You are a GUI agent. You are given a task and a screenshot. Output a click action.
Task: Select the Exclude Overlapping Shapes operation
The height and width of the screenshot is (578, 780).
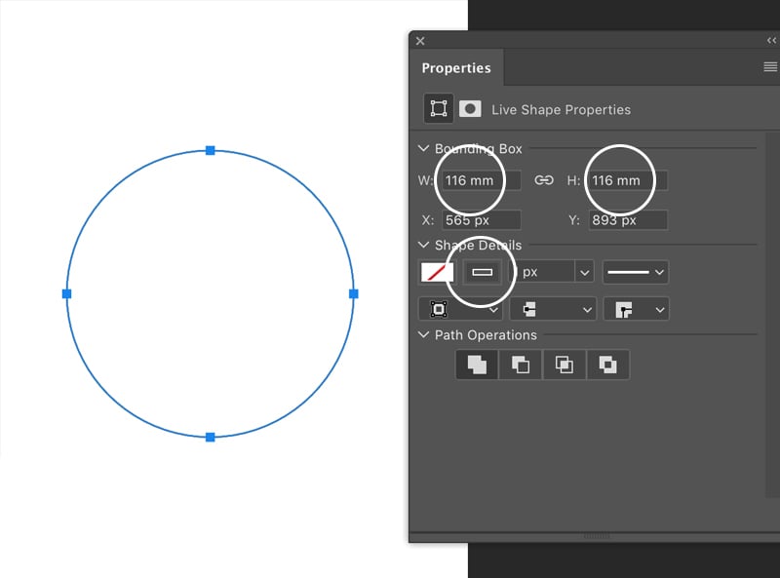[607, 365]
